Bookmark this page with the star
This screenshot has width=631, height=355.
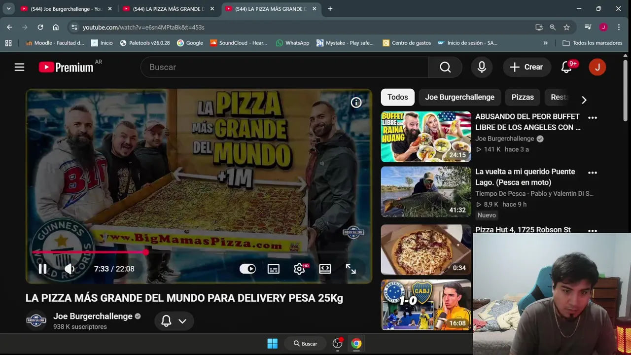[x=566, y=27]
